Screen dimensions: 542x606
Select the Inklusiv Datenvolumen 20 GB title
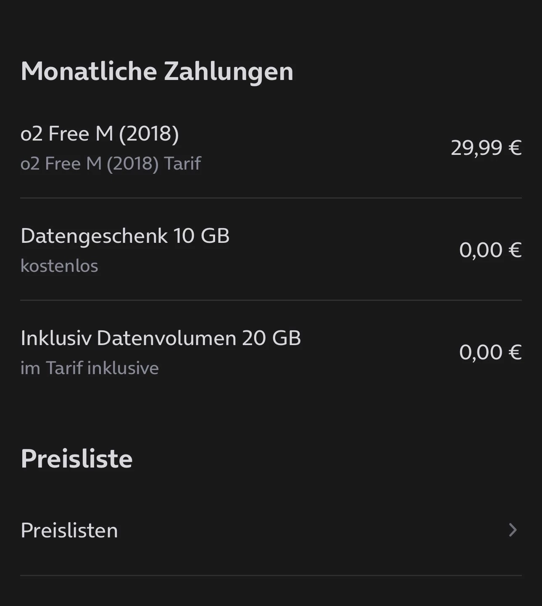pyautogui.click(x=160, y=338)
